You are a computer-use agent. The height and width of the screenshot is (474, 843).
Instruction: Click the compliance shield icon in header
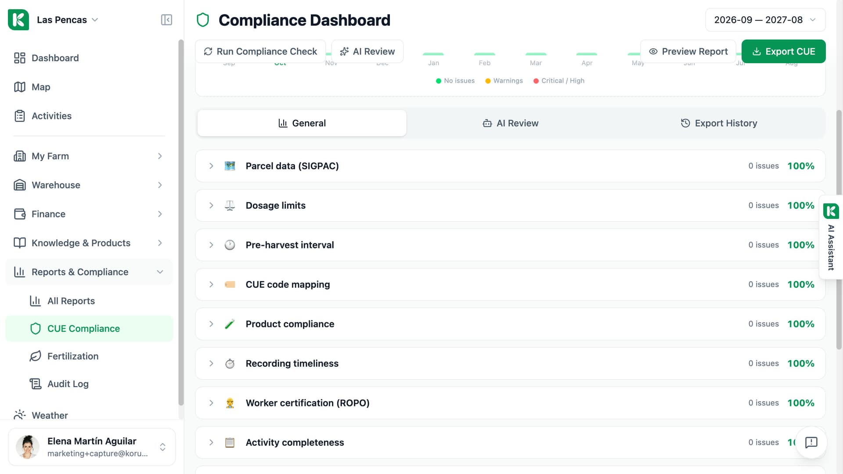[203, 20]
